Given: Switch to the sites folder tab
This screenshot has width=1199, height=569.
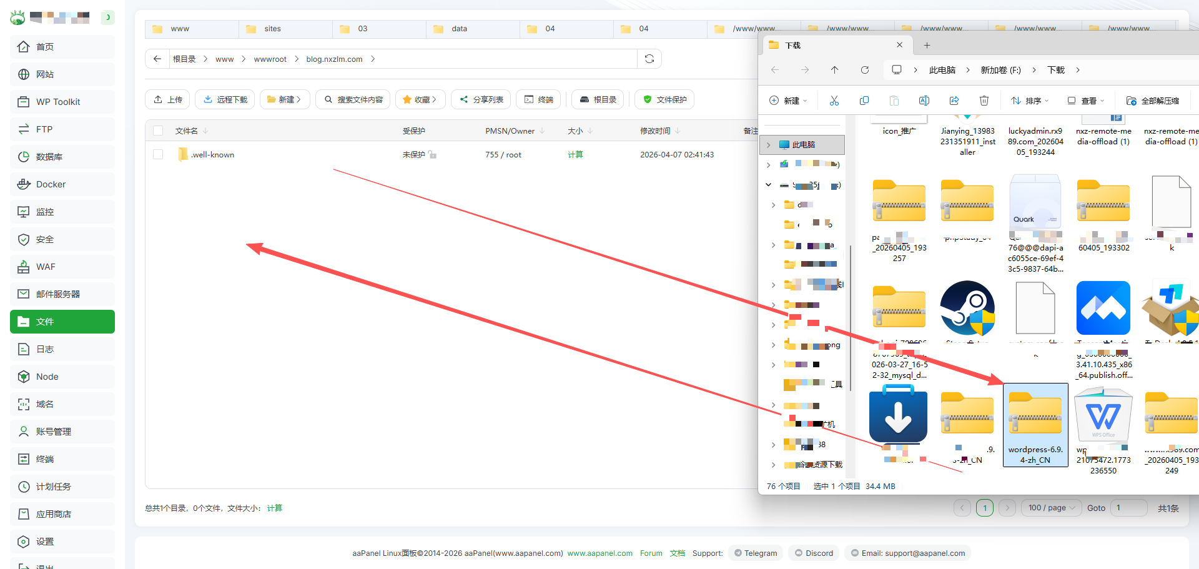Looking at the screenshot, I should coord(272,29).
